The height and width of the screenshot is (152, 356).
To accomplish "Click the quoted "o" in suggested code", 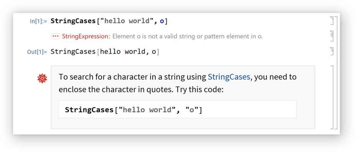I will 192,110.
